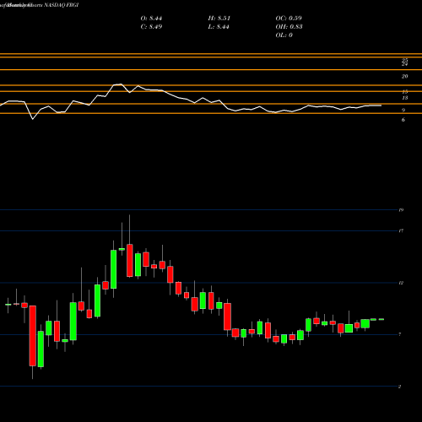The width and height of the screenshot is (422, 422).
Task: Click the OH: 0.83 reading
Action: pyautogui.click(x=289, y=27)
